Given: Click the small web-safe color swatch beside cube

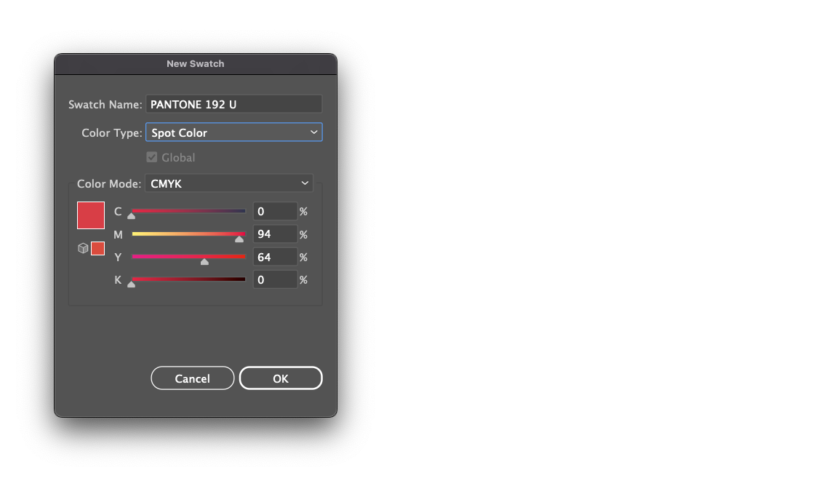Looking at the screenshot, I should coord(97,249).
